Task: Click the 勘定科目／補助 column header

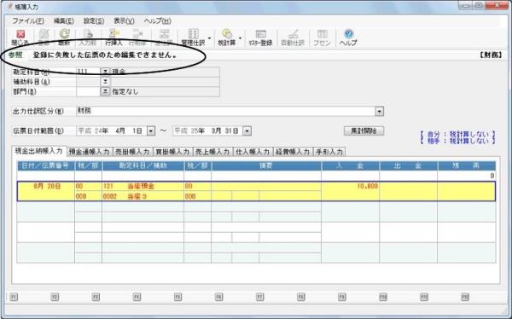Action: (x=143, y=165)
